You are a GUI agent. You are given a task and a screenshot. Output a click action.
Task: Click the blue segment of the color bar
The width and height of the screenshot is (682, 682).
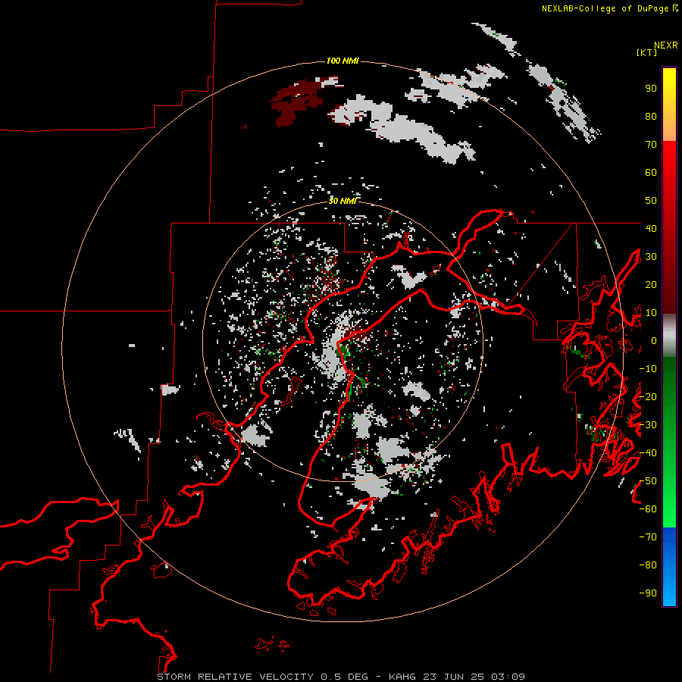[669, 567]
